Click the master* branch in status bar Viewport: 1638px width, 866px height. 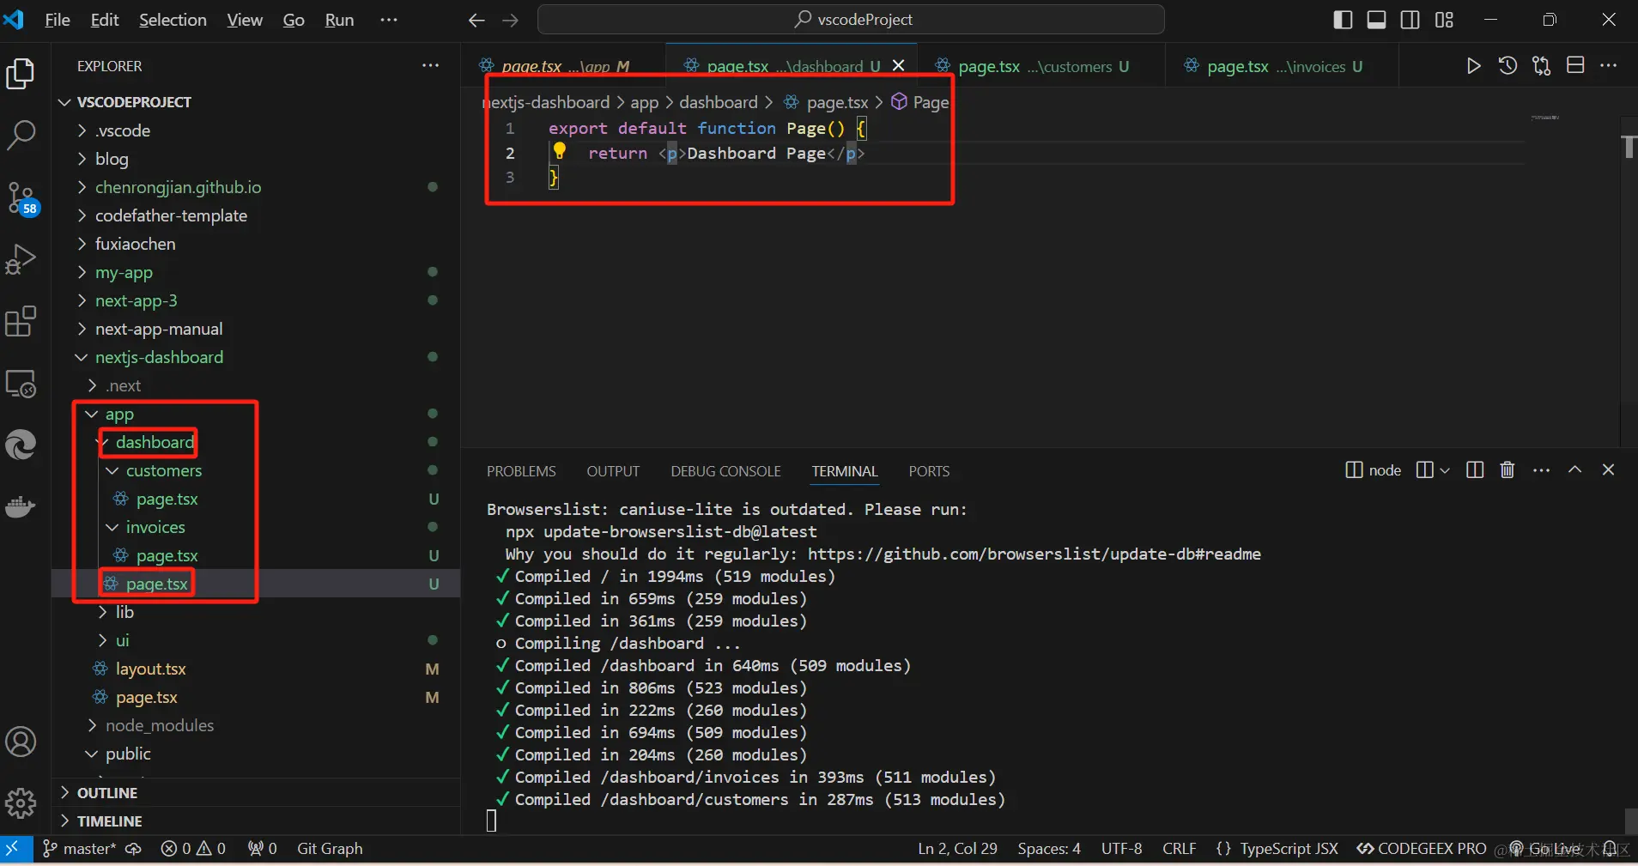pos(79,849)
